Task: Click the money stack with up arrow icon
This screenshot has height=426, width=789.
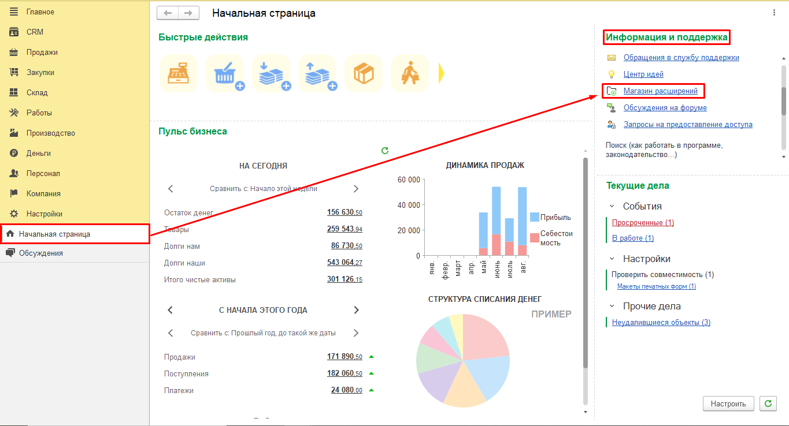Action: click(317, 73)
